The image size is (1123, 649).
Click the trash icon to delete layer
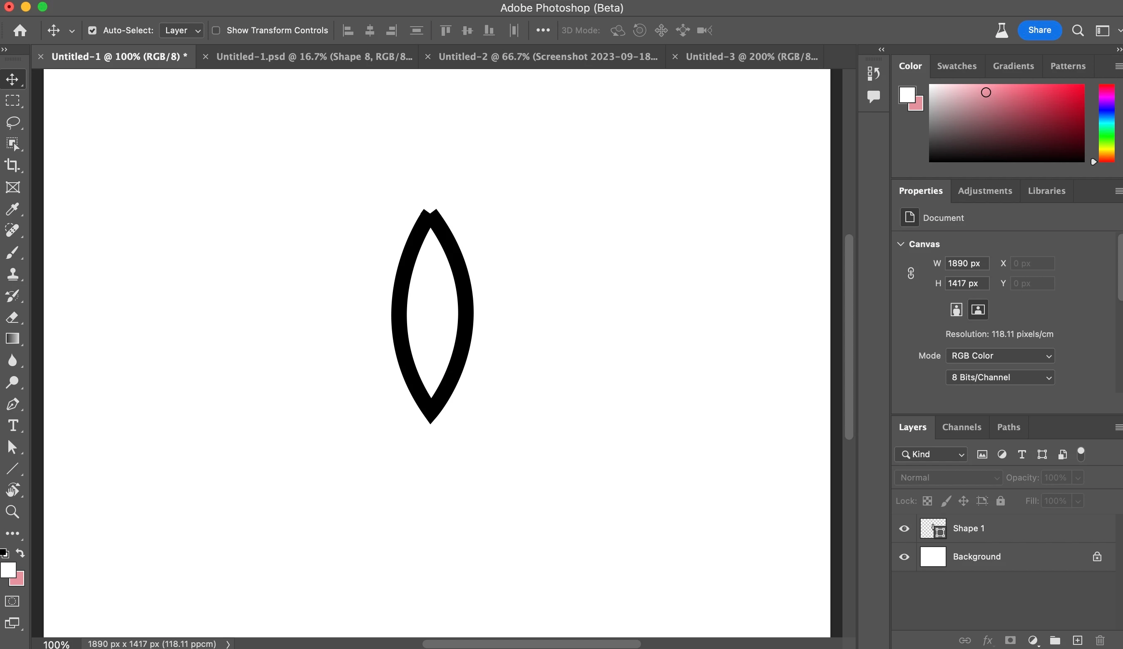(x=1100, y=640)
